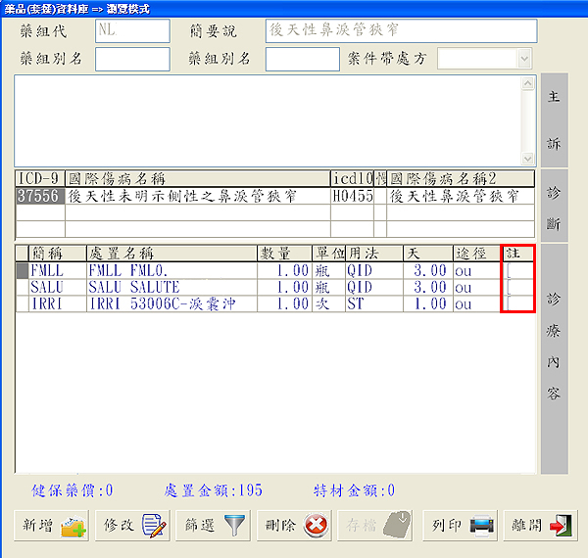Click the 簡要說 description text field
This screenshot has width=588, height=558.
click(x=401, y=30)
